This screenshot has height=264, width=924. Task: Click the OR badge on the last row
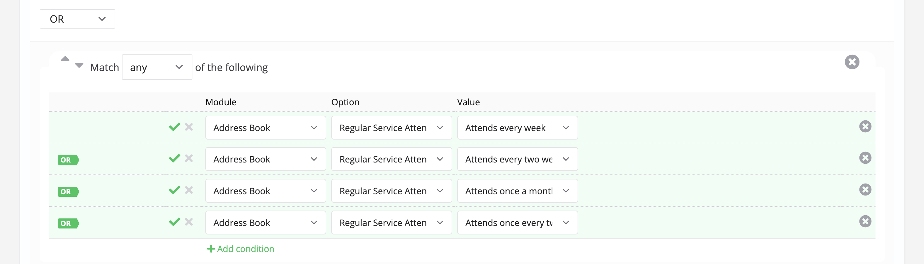click(x=68, y=223)
